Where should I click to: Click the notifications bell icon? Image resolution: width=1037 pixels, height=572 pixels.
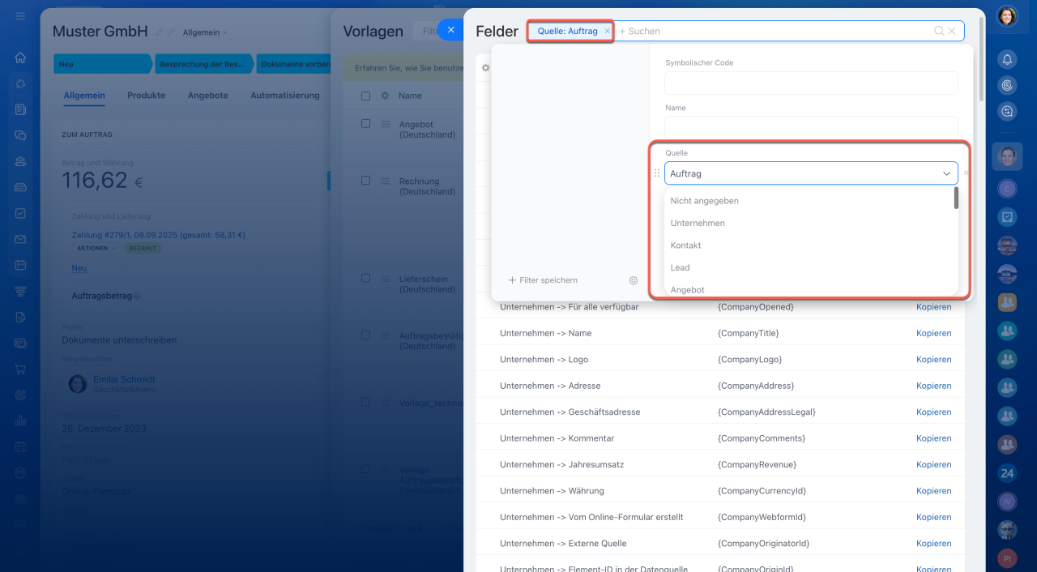coord(1007,59)
